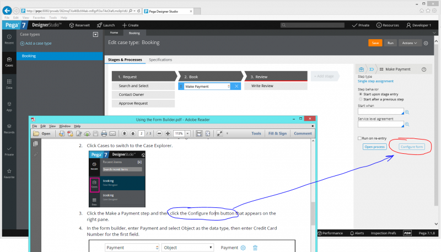This screenshot has width=441, height=252.
Task: Open the Actions dropdown menu
Action: point(409,43)
